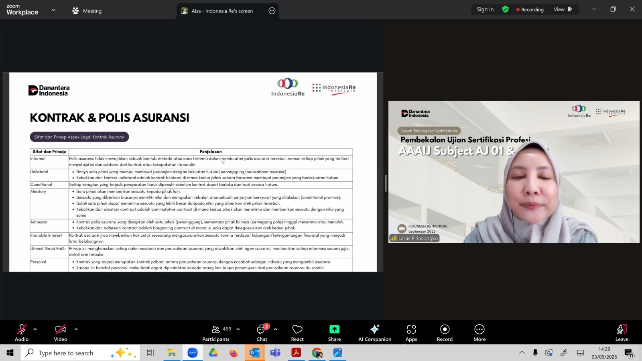
Task: Click the React heart icon
Action: 297,333
